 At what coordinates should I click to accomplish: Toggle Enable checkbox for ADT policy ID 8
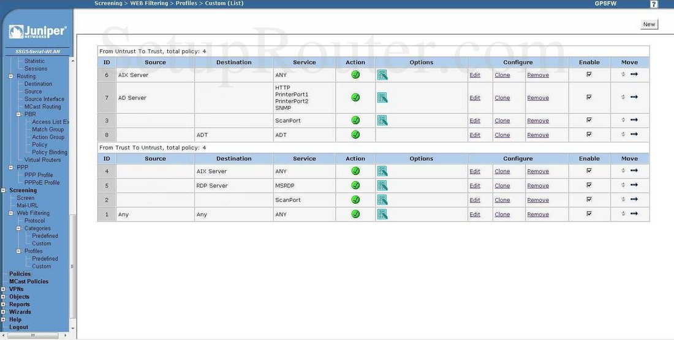click(589, 134)
